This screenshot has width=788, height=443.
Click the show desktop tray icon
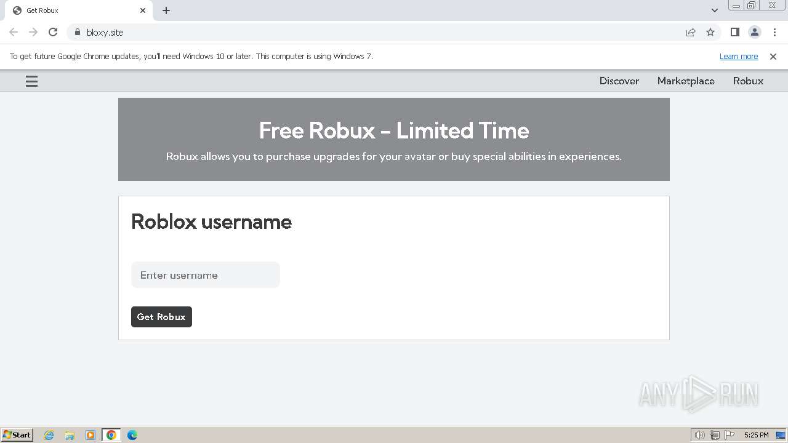(x=781, y=435)
